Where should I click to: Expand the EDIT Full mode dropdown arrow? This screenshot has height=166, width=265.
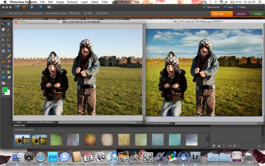pyautogui.click(x=230, y=14)
